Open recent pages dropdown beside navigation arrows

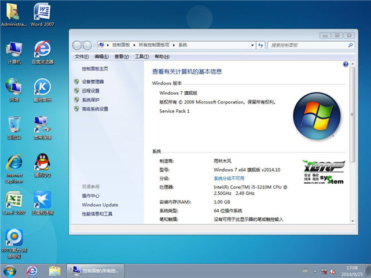[94, 45]
